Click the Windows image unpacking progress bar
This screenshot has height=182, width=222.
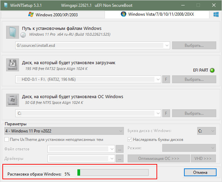tap(113, 172)
